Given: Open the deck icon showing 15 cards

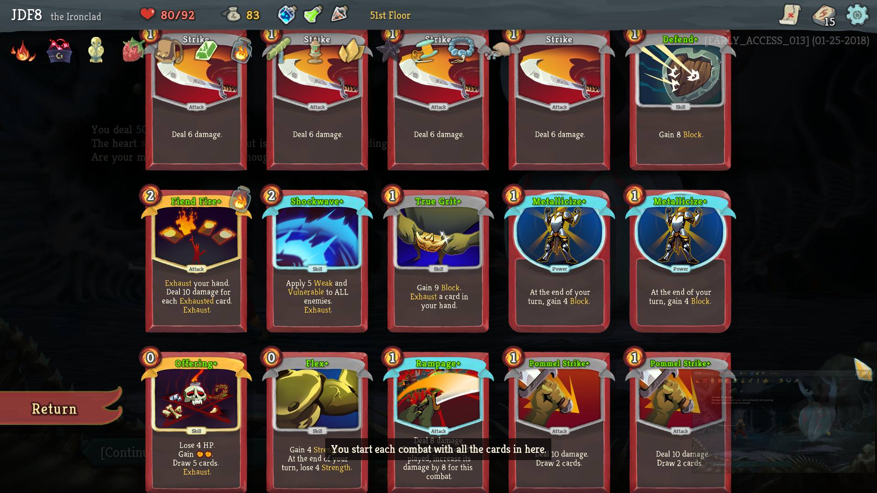Looking at the screenshot, I should tap(824, 16).
